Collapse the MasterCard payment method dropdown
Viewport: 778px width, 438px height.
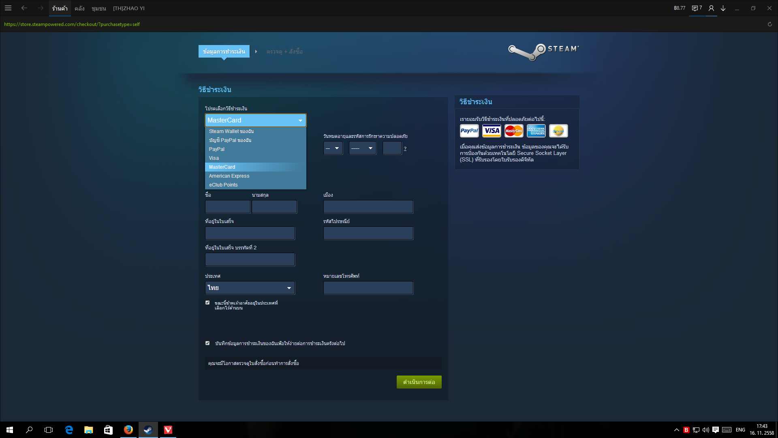[256, 120]
